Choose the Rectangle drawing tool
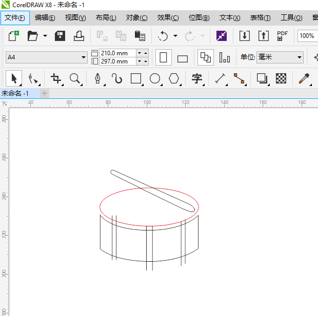 (136, 78)
